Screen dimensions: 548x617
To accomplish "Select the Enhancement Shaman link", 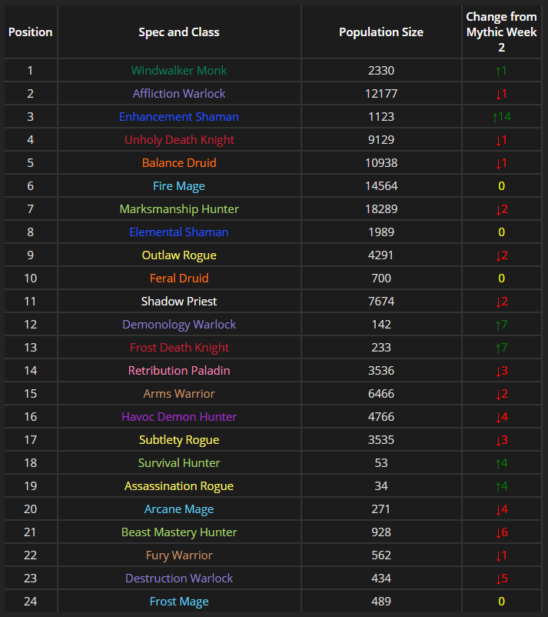I will click(x=178, y=117).
